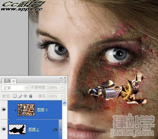158x139 pixels.
Task: Click the lock transparent pixels icon
Action: (x=15, y=96)
